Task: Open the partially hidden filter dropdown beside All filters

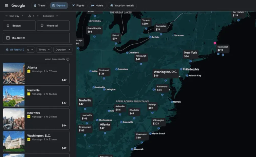Action: 31,49
